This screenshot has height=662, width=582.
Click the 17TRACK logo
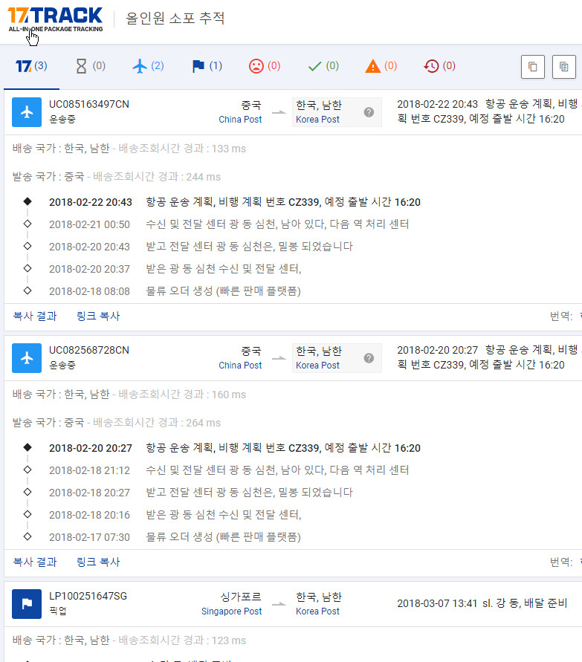click(55, 19)
